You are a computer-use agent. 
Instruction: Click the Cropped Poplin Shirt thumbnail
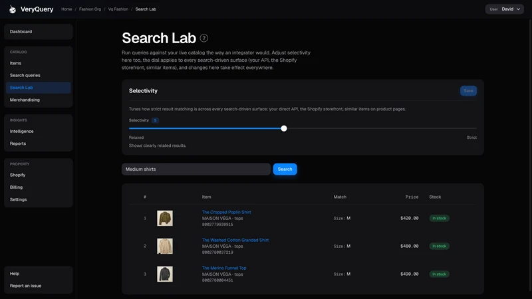(x=165, y=219)
